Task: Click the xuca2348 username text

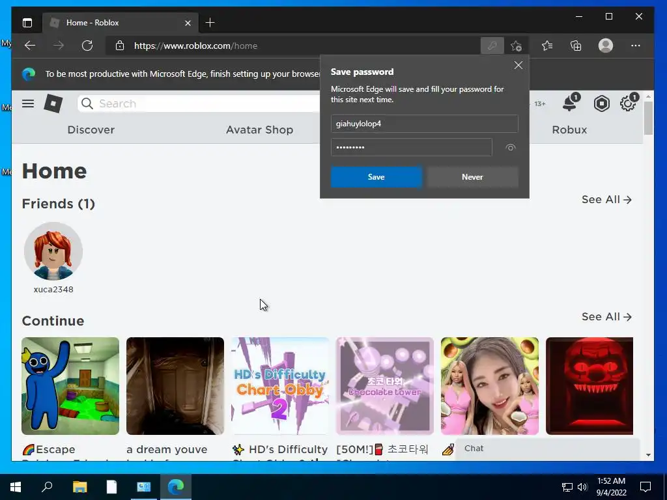Action: click(x=53, y=290)
